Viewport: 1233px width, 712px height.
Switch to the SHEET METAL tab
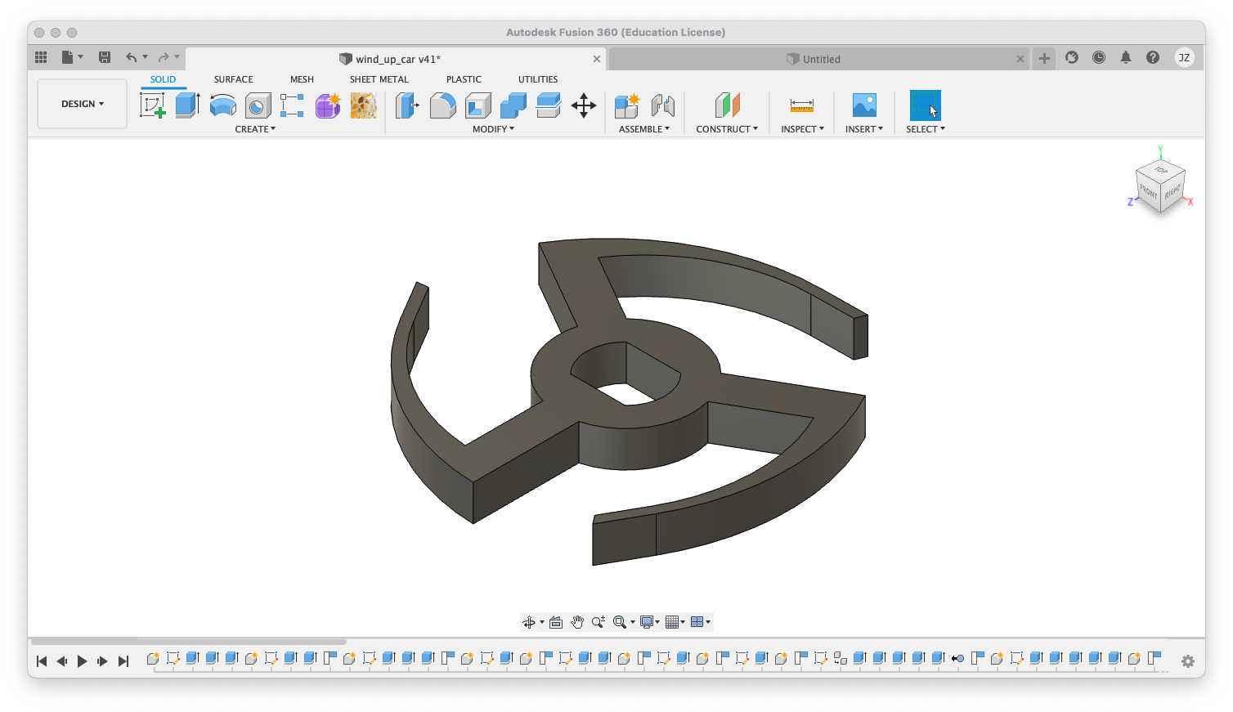point(379,79)
